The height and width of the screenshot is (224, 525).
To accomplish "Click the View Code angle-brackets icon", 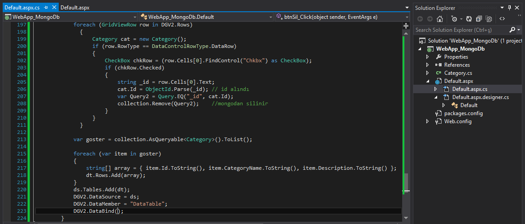I will 502,19.
